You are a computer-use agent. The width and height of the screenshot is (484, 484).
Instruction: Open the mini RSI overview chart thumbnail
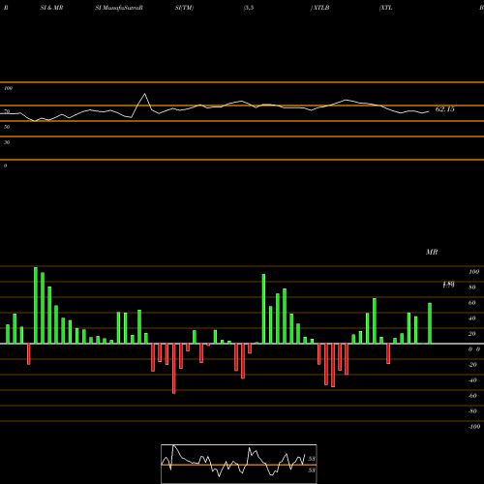tap(239, 464)
